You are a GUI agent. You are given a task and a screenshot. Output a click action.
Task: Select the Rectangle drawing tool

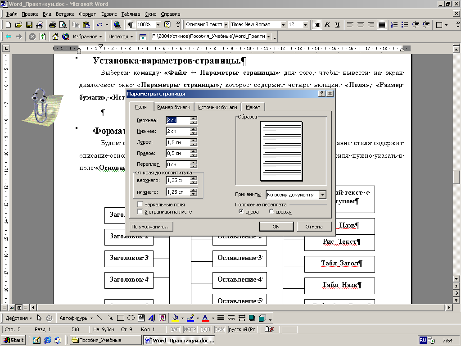pos(121,318)
